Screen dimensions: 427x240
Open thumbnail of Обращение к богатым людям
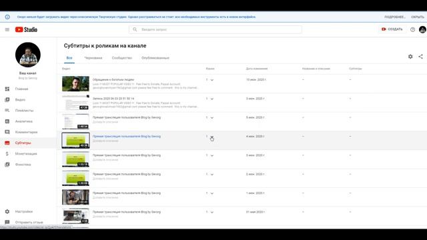tap(75, 83)
